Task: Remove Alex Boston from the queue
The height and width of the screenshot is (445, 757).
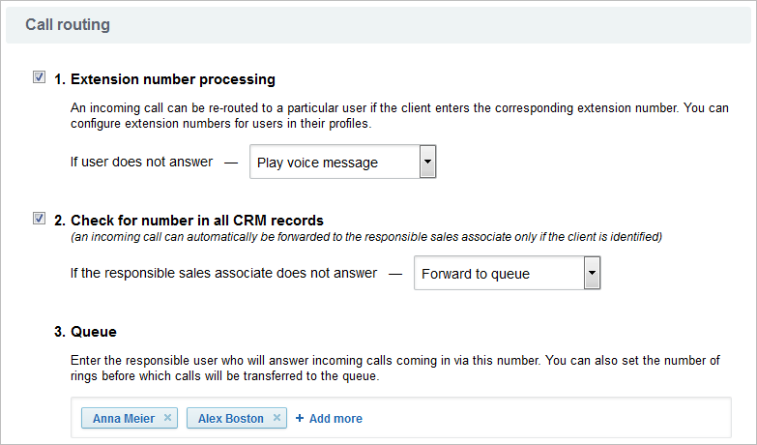Action: point(277,418)
